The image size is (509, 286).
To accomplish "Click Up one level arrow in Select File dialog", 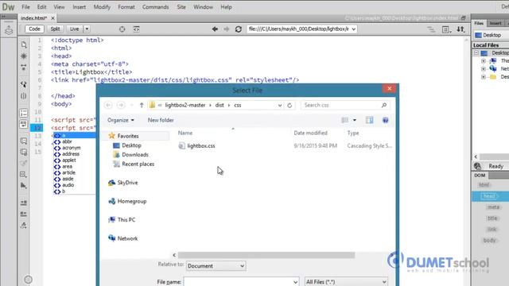I will pos(142,105).
